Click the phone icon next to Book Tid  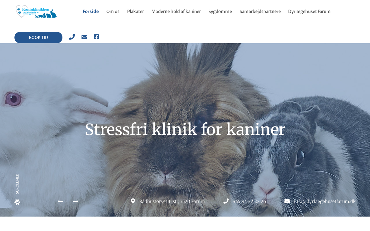(72, 37)
